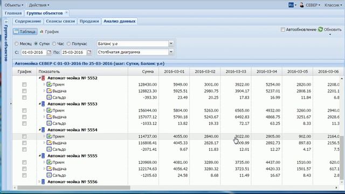This screenshot has width=345, height=194.
Task: Click the user avatar icon next to СЕВЕР
Action: pyautogui.click(x=302, y=5)
